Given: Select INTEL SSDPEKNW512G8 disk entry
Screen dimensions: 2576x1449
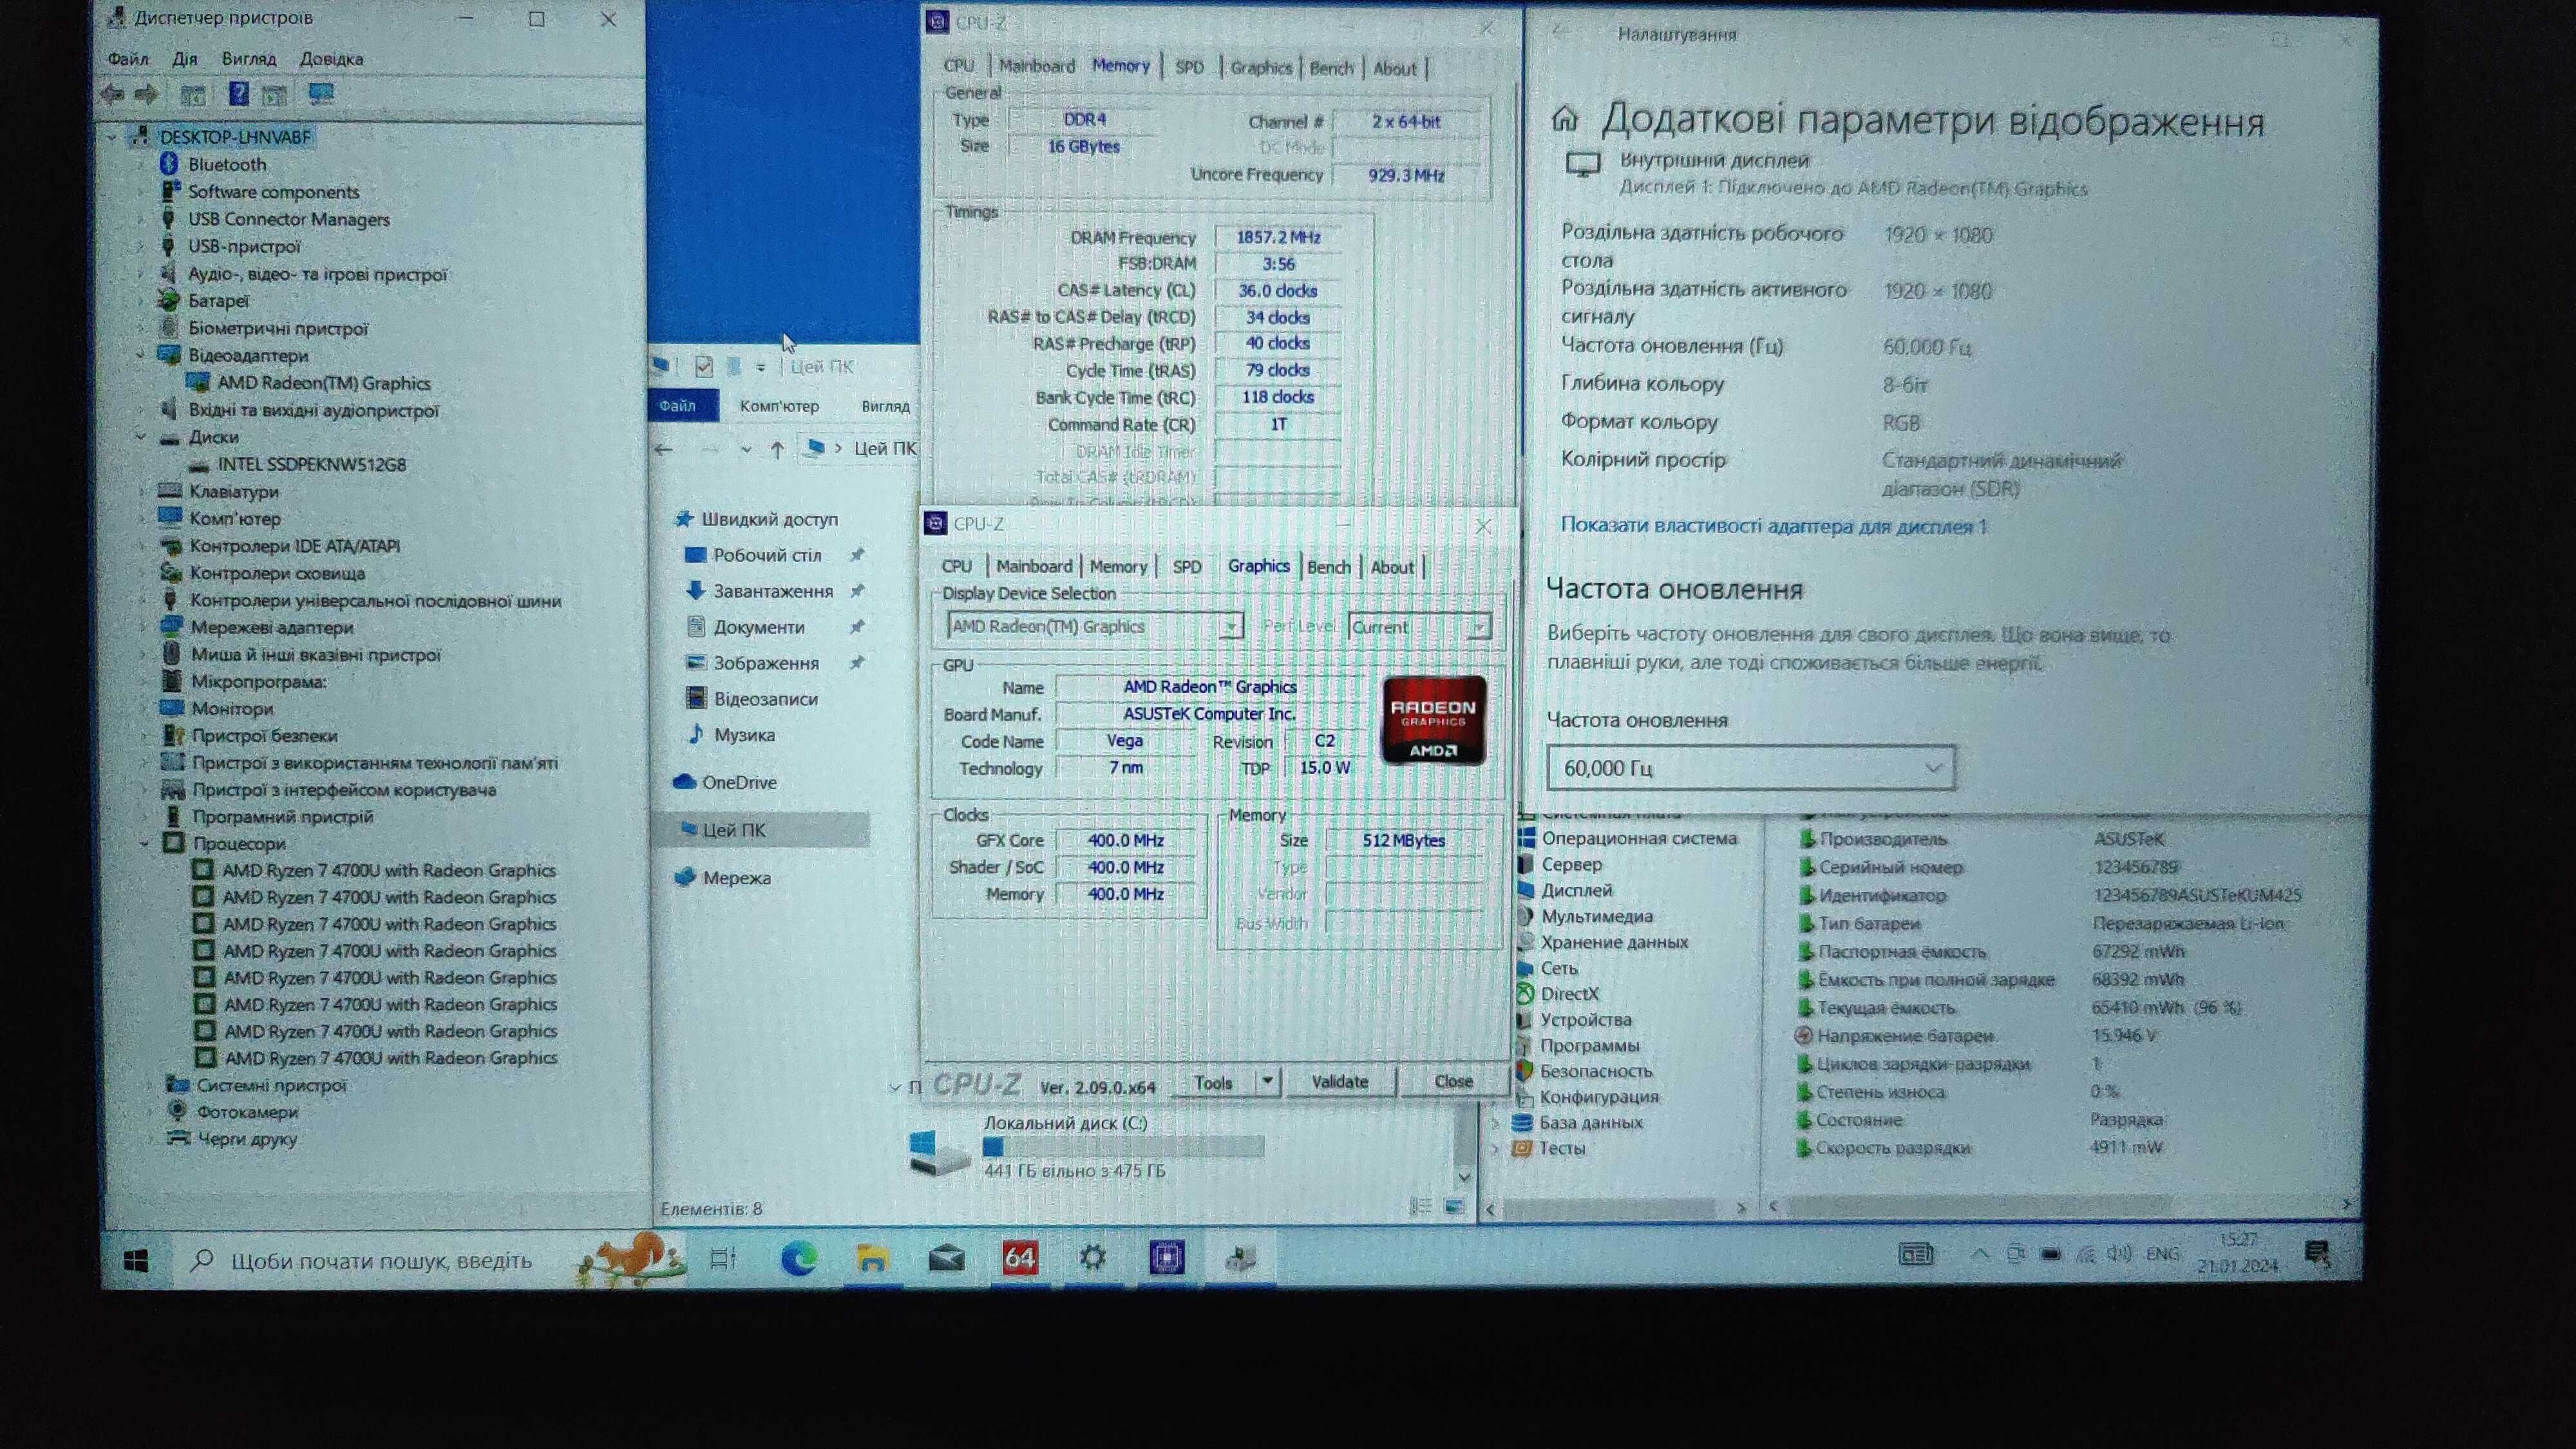Looking at the screenshot, I should (312, 464).
